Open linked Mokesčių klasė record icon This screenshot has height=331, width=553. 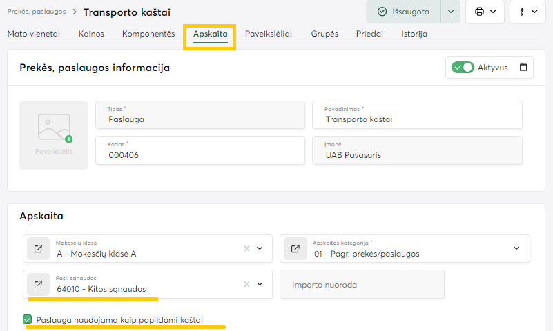pos(38,249)
